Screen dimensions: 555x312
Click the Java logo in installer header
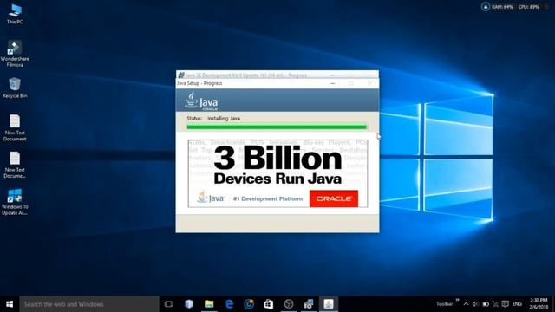coord(202,101)
